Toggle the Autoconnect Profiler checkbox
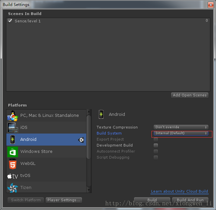The height and width of the screenshot is (210, 216). tap(156, 152)
